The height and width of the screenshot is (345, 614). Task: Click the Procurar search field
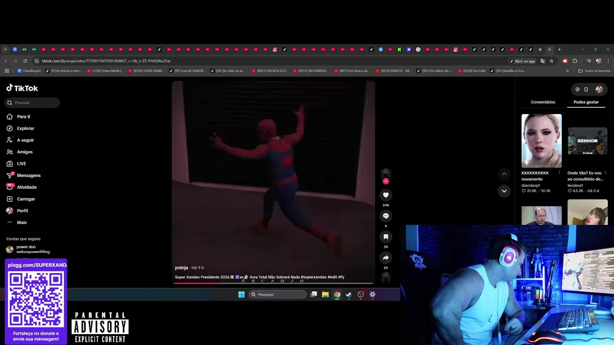(32, 103)
